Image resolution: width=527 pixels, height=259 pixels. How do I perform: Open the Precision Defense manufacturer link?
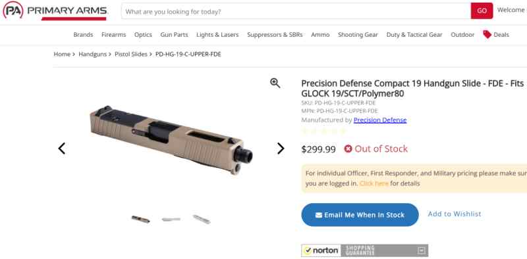(380, 120)
